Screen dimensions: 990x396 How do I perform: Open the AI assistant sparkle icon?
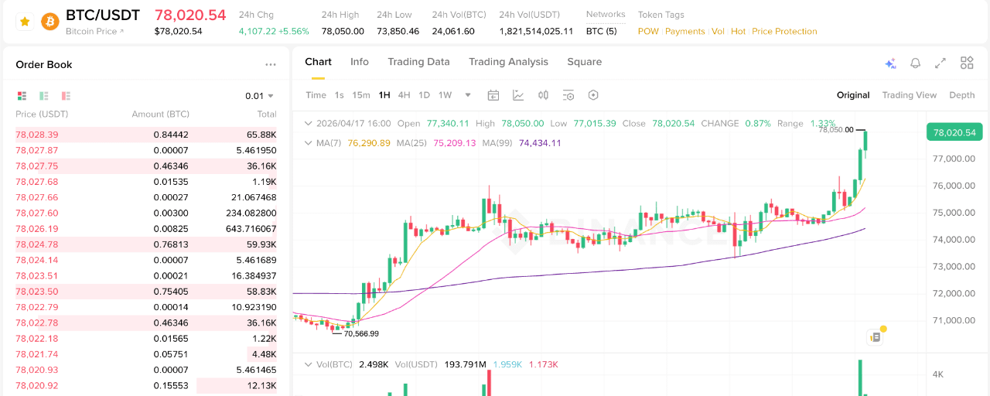pyautogui.click(x=890, y=63)
